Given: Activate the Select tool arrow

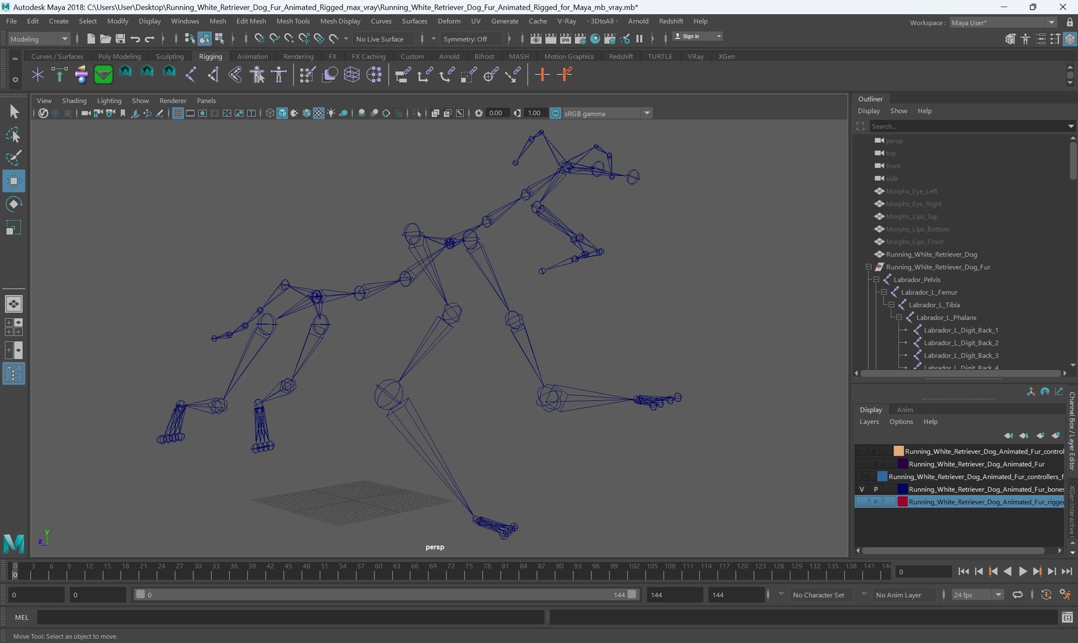Looking at the screenshot, I should [13, 112].
